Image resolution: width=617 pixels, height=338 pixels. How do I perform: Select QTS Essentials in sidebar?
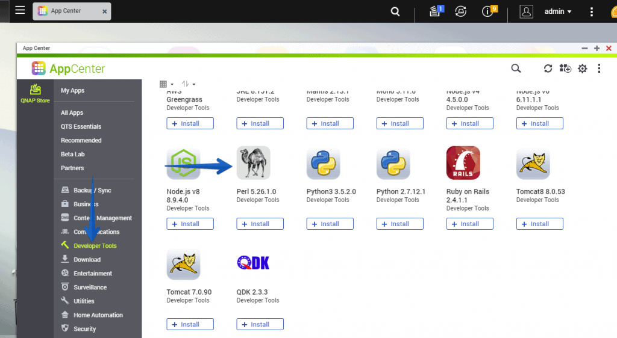pyautogui.click(x=81, y=127)
